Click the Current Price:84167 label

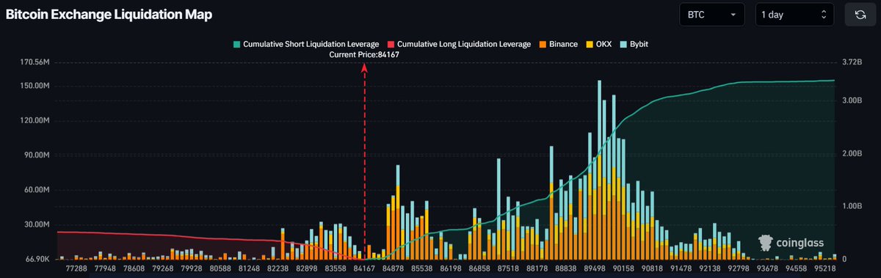point(365,55)
